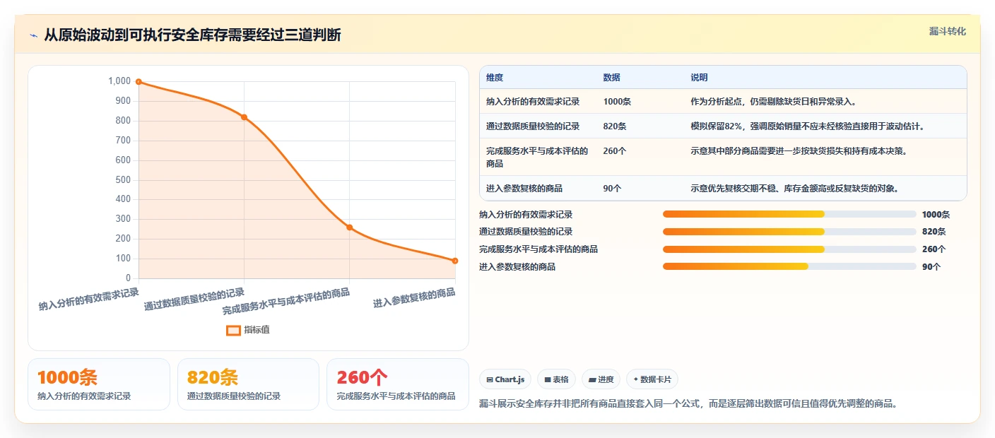Click the footer note starting 漏斗展示安全库存
Image resolution: width=995 pixels, height=438 pixels.
point(688,403)
